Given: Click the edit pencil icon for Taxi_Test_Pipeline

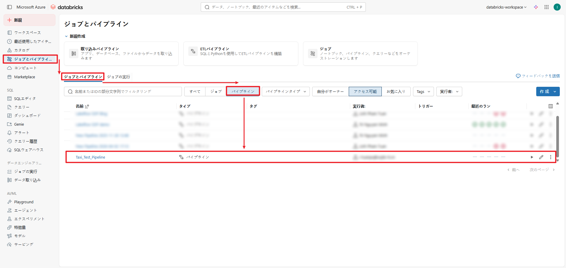Looking at the screenshot, I should pos(541,157).
